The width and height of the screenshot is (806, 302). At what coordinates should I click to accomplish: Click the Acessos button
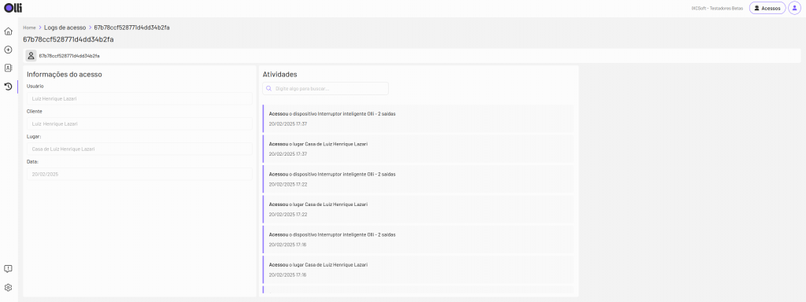point(767,8)
